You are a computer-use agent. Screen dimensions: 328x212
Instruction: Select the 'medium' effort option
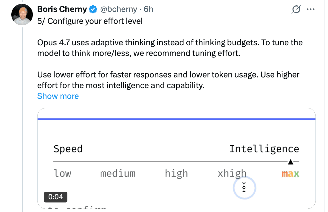[118, 174]
